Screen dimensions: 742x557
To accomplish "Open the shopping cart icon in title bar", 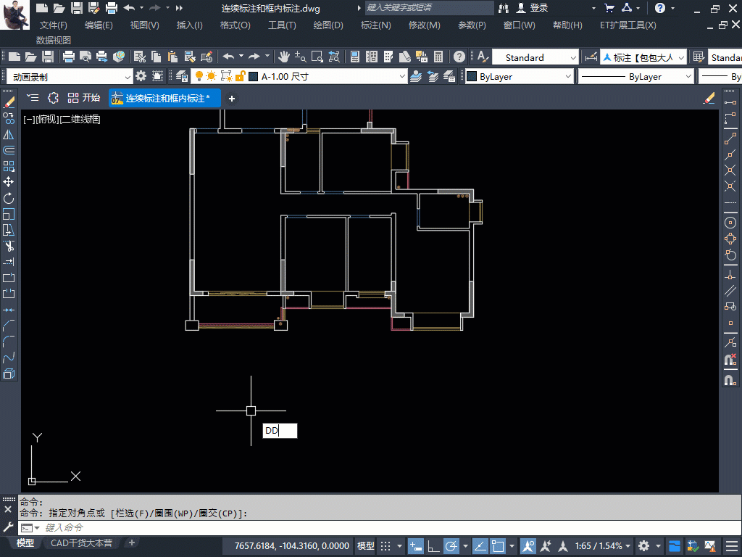I will (609, 7).
